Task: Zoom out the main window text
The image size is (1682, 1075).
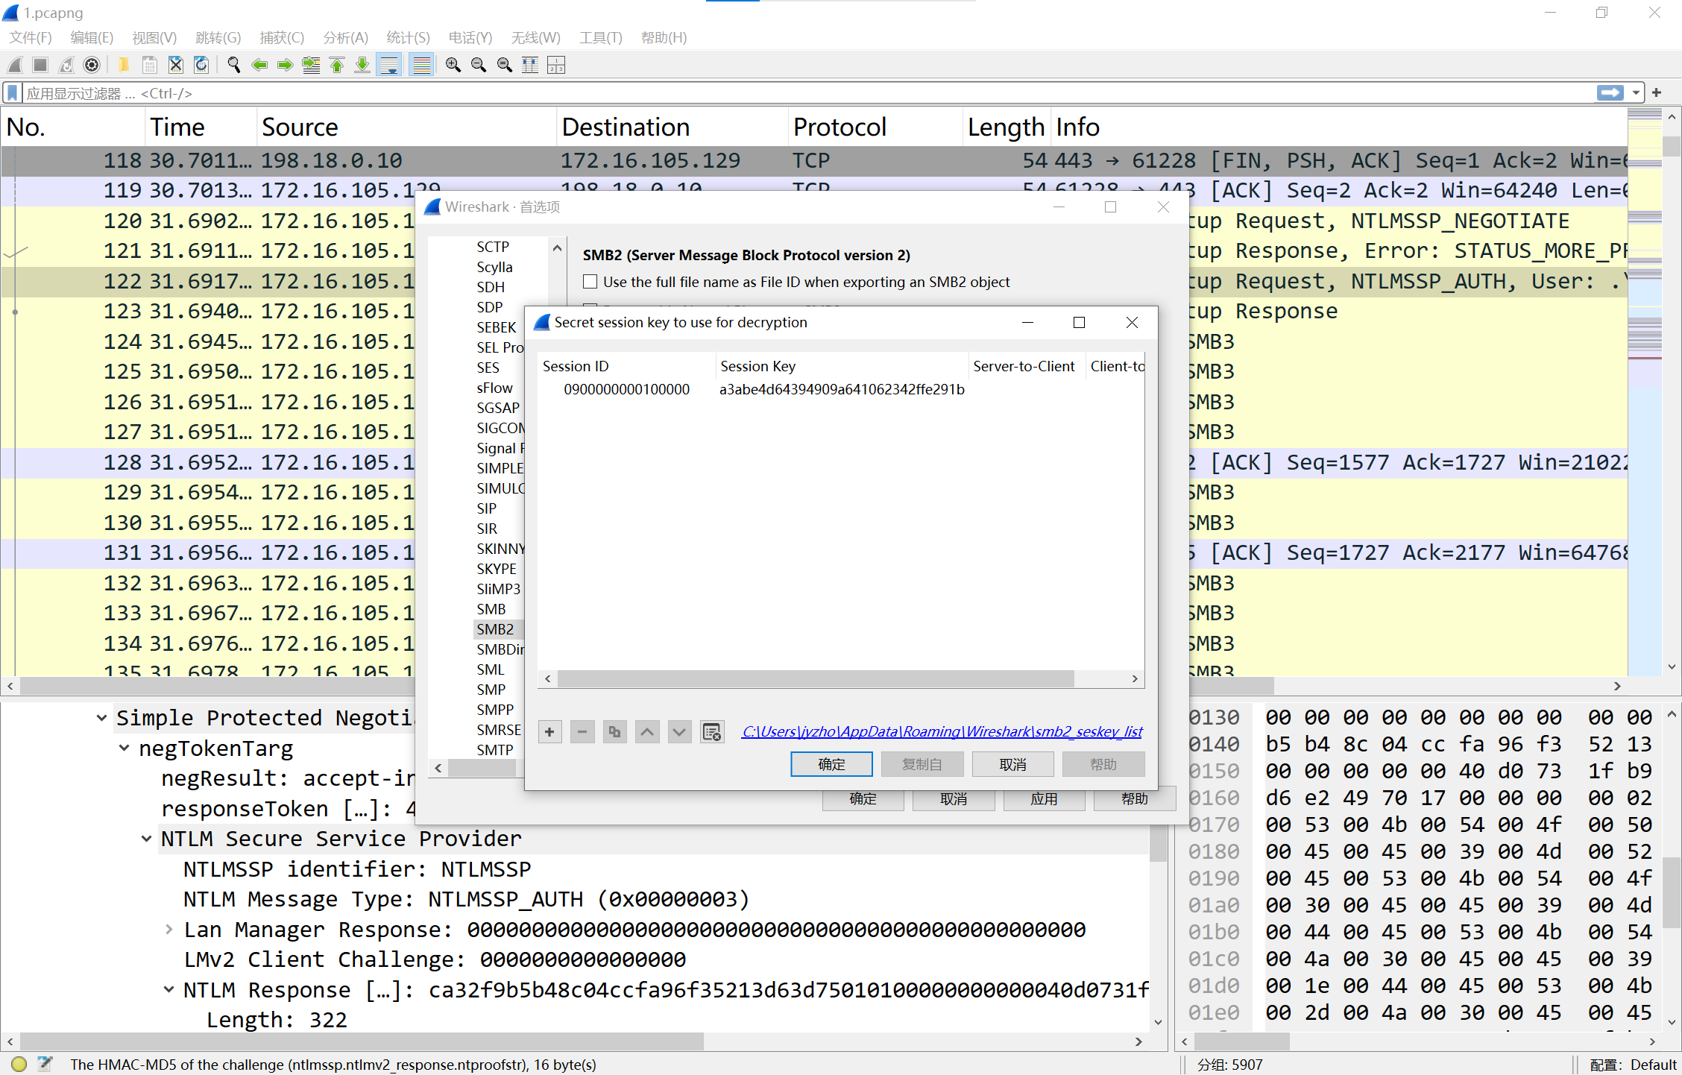Action: point(479,66)
